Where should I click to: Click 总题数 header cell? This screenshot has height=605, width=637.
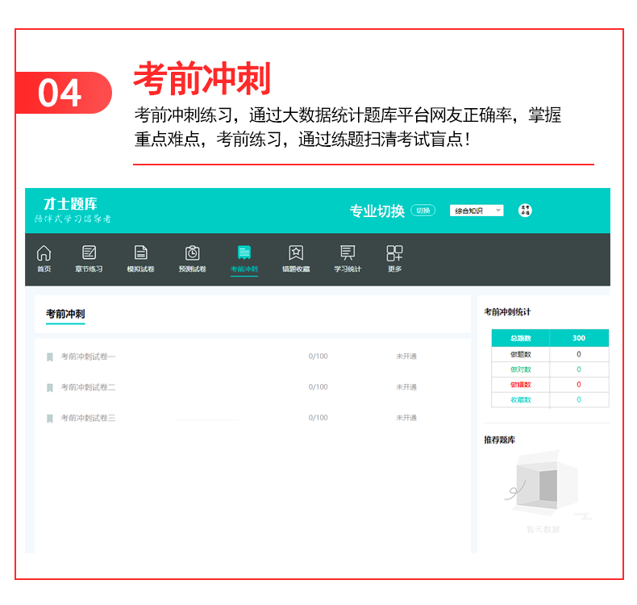pos(520,338)
